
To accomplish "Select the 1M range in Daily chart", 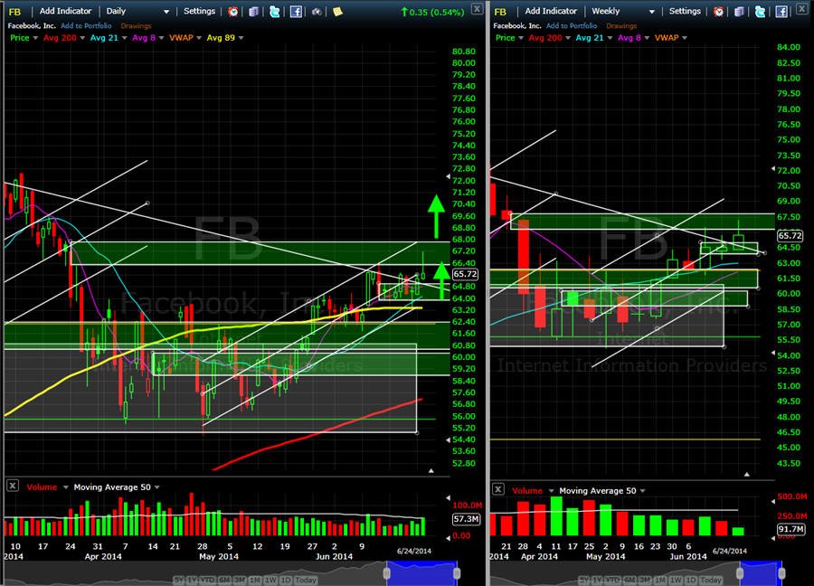I will point(255,580).
